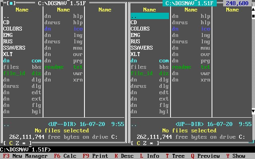Viewport: 255px width, 159px height.
Task: Click the scrollbar up arrow on right panel
Action: tap(253, 10)
